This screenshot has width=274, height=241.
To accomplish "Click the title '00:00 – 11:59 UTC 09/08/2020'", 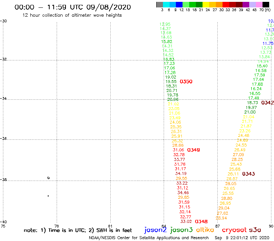I will coord(73,7).
